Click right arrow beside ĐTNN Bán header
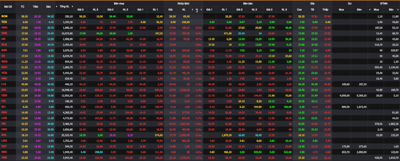400x161 pixels. point(398,10)
